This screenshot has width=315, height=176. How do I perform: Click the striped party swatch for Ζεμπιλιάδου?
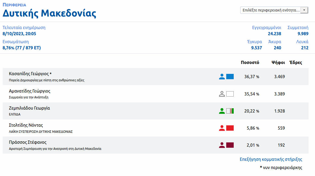230,111
